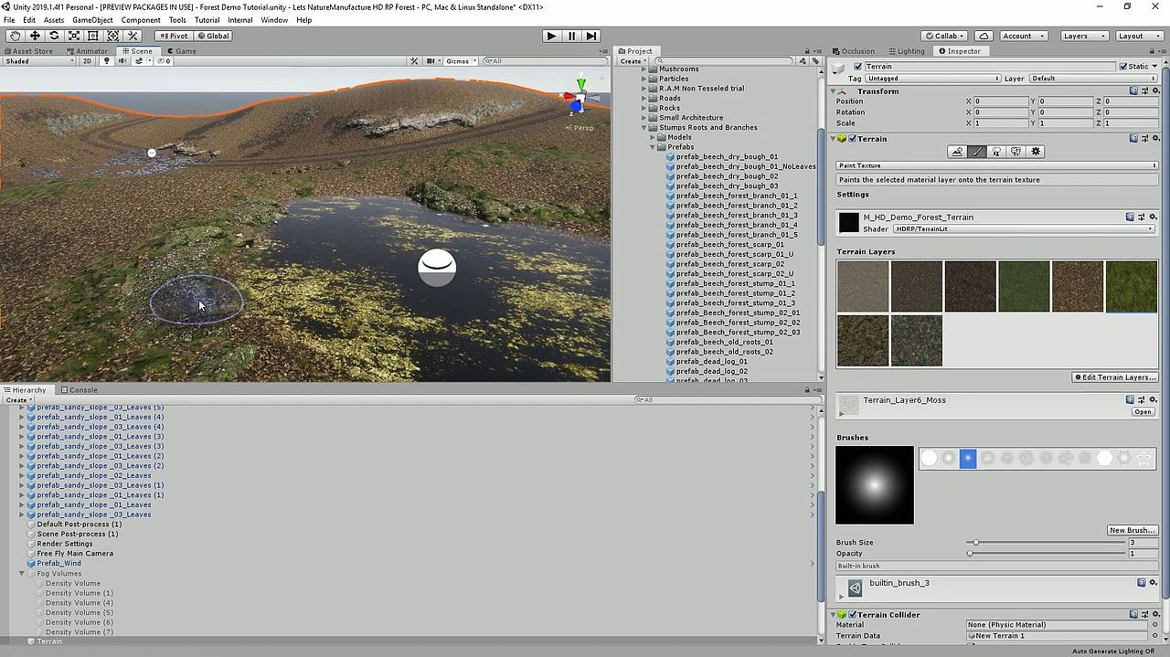Switch to the Console tab
This screenshot has height=657, width=1170.
pyautogui.click(x=79, y=390)
